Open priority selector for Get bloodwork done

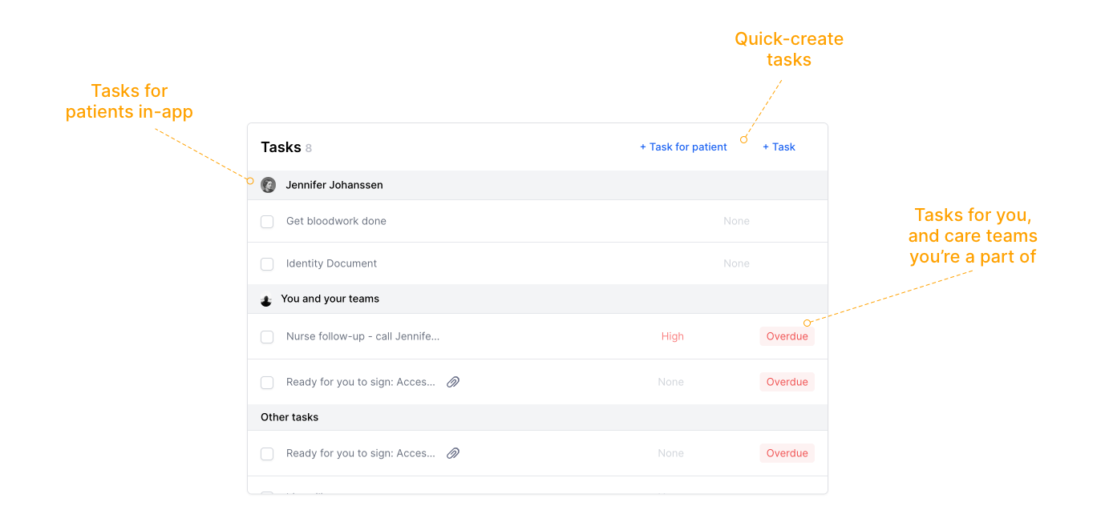(736, 221)
